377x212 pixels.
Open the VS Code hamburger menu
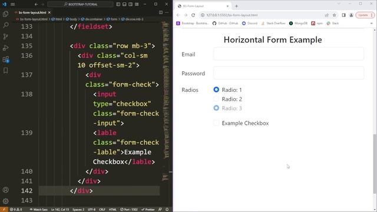click(x=13, y=4)
